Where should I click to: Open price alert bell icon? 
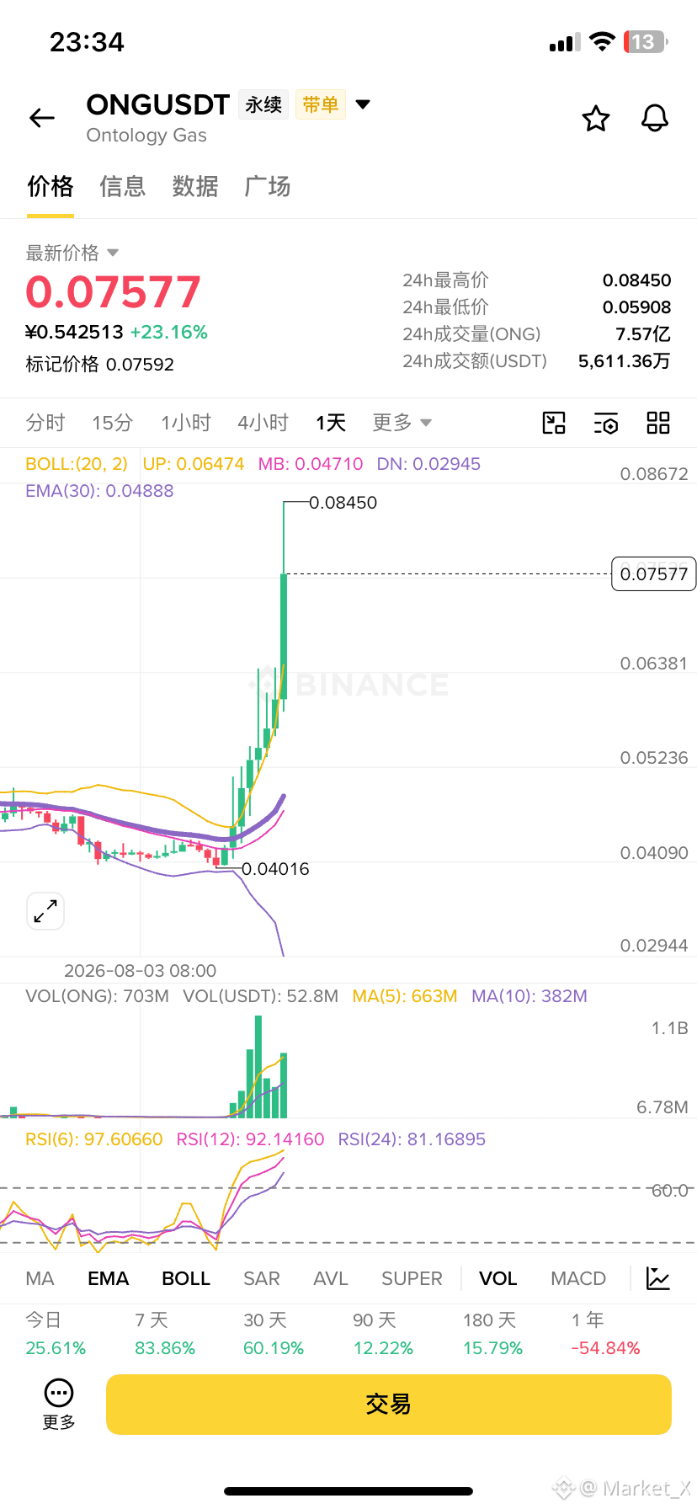pos(655,119)
